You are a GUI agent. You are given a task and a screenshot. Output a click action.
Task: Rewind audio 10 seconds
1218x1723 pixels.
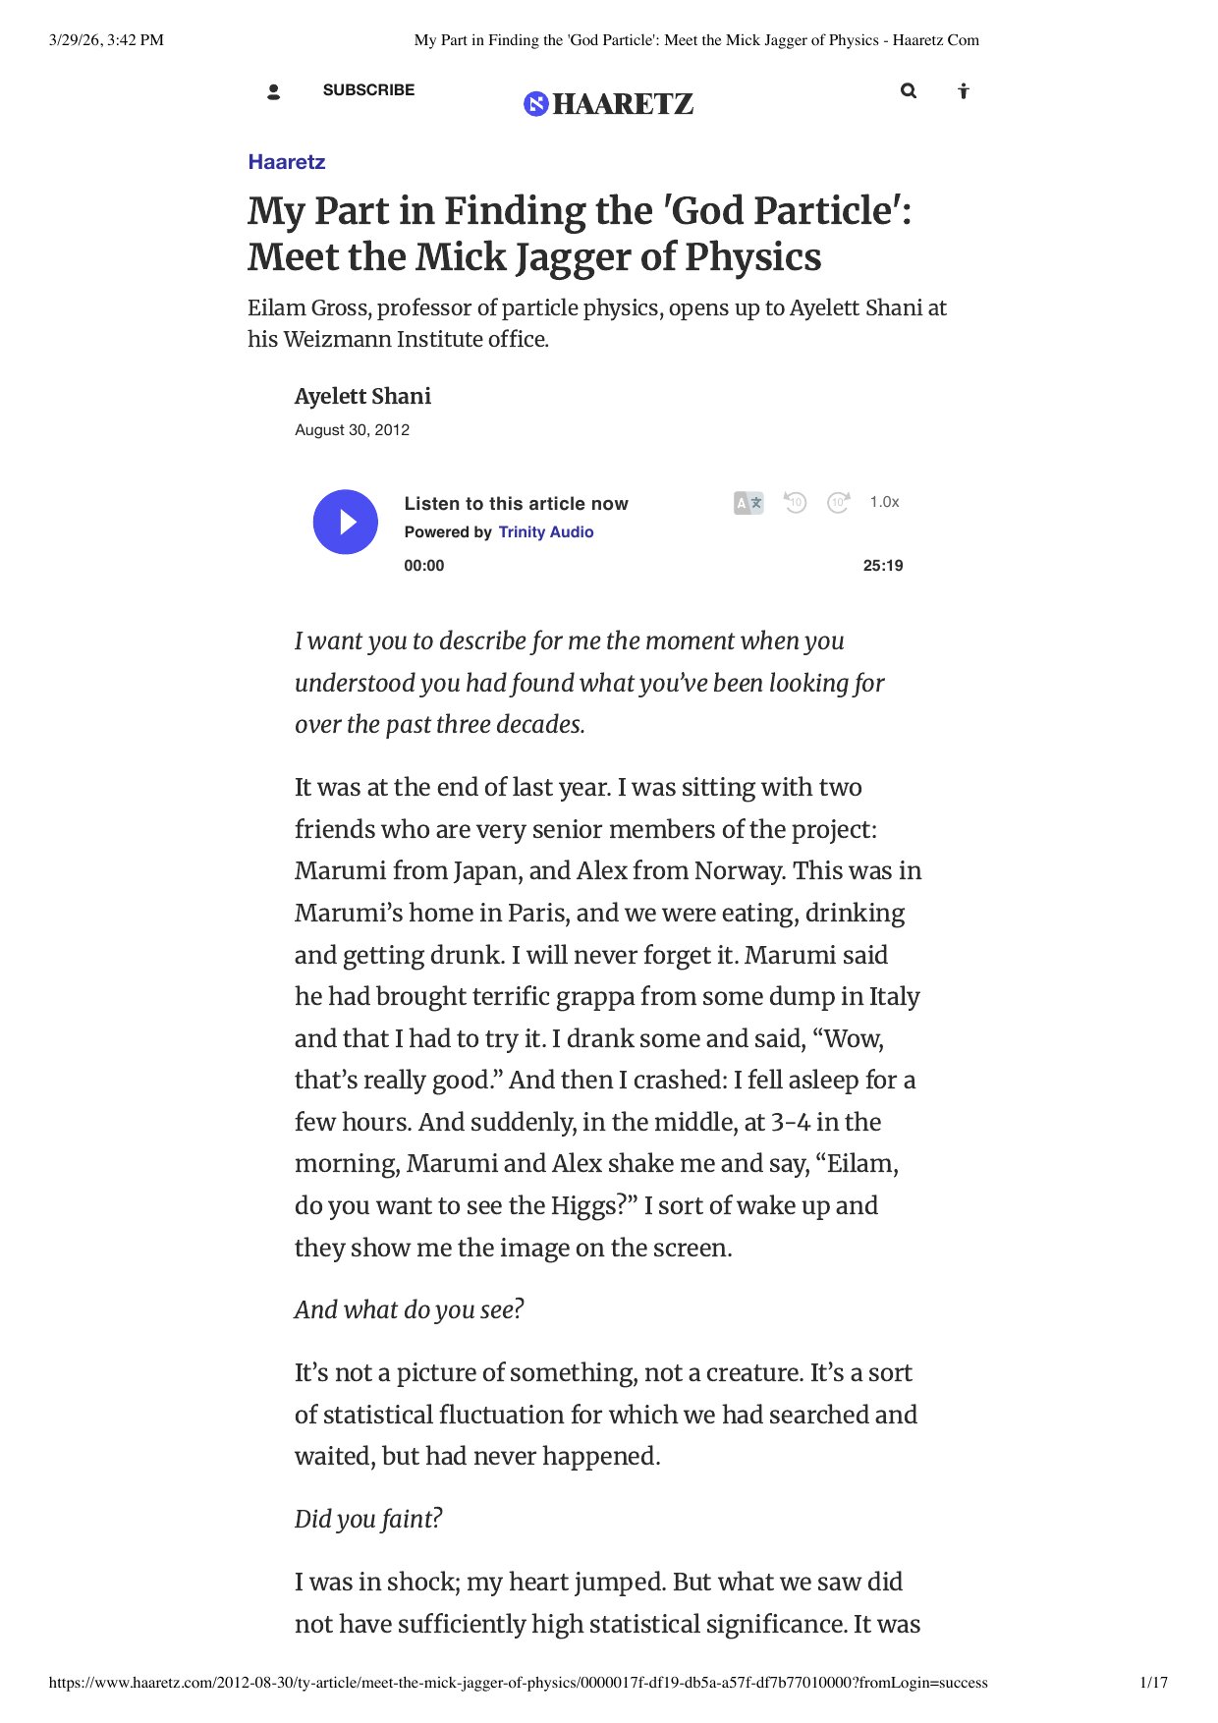[795, 503]
